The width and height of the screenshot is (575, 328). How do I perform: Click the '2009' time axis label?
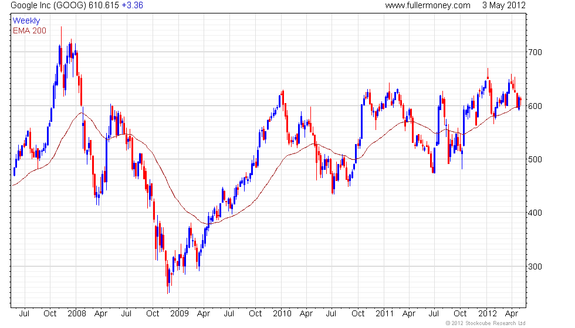(180, 314)
